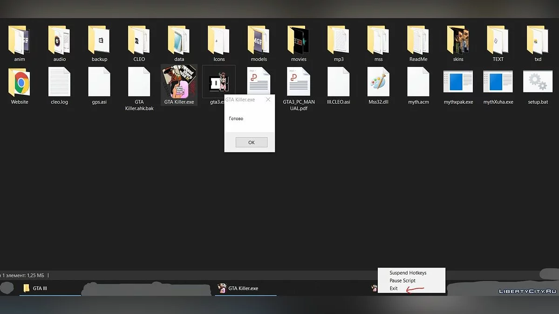
Task: Select the Mss32.dll file
Action: point(378,84)
